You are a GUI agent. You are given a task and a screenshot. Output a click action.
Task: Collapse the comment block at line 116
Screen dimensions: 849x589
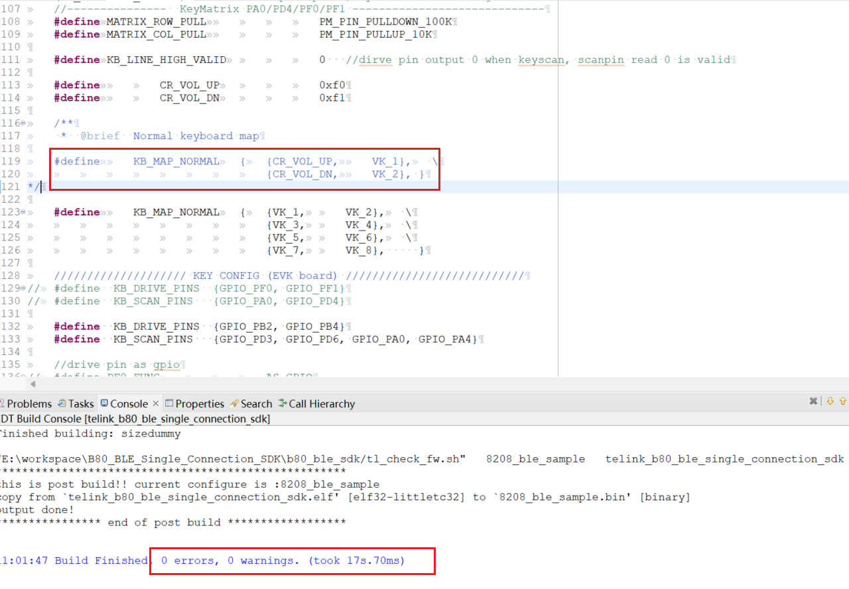pos(23,123)
